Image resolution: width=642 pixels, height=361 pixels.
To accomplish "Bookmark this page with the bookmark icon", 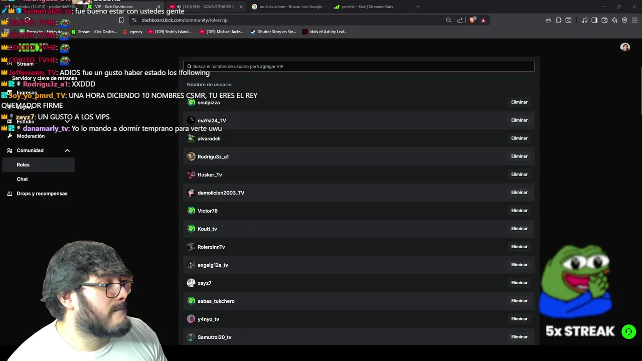I will point(121,20).
